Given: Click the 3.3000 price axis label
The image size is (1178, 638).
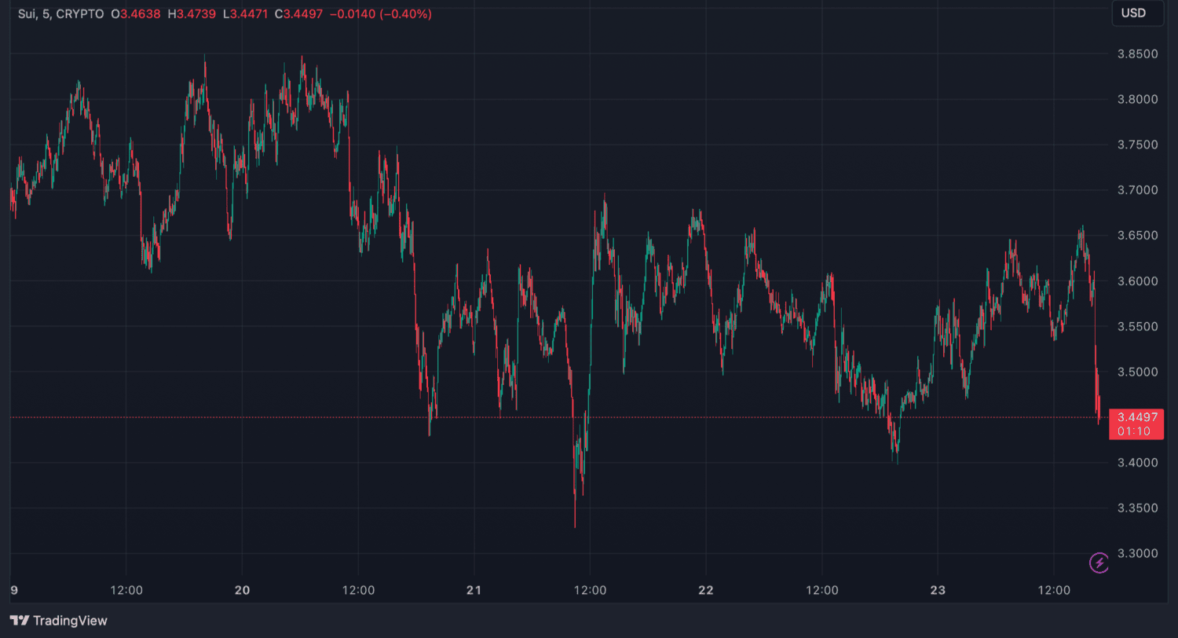Looking at the screenshot, I should coord(1137,554).
